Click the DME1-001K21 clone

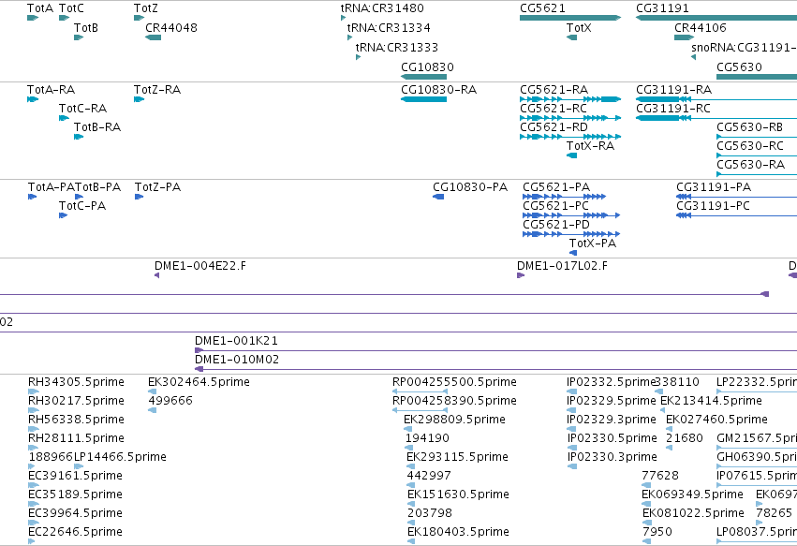pyautogui.click(x=496, y=350)
